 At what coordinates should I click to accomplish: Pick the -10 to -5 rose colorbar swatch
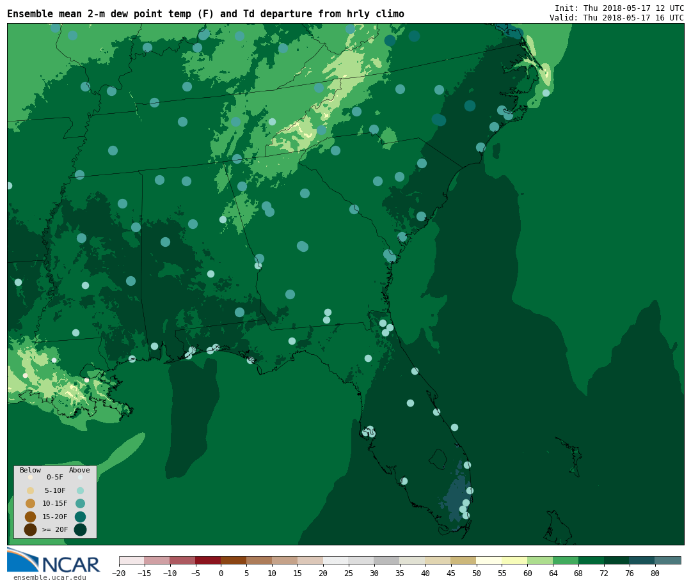pyautogui.click(x=182, y=561)
